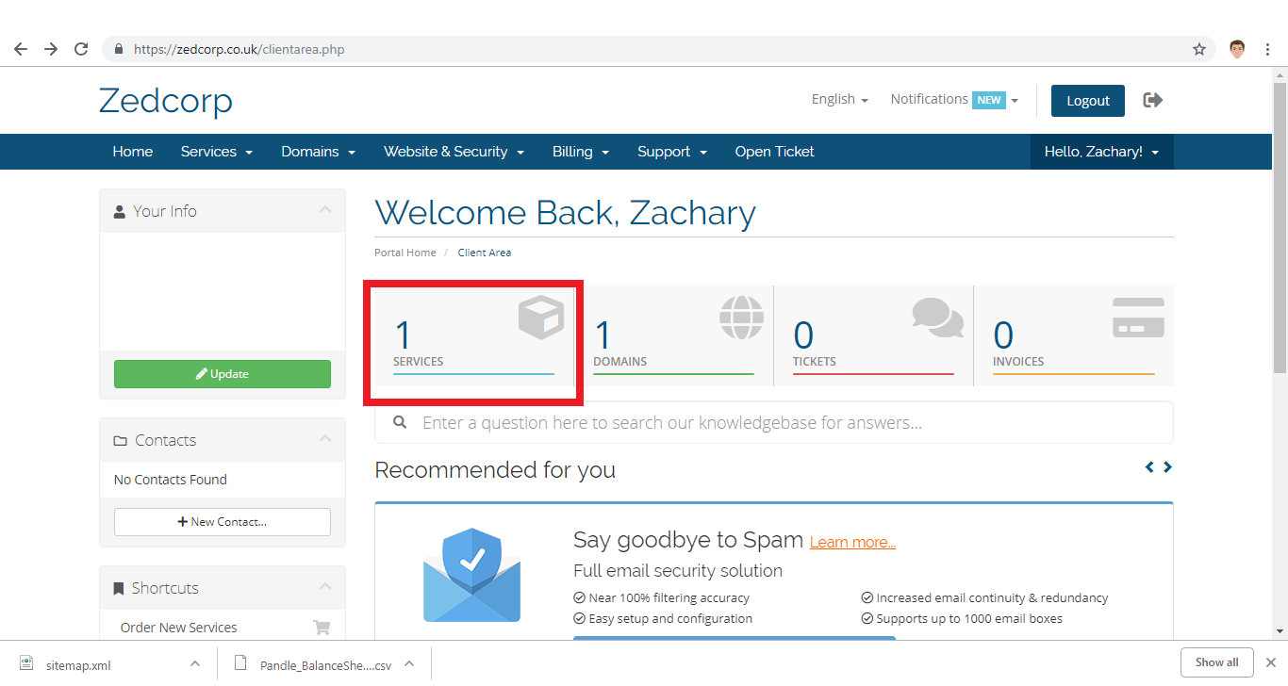Viewport: 1288px width, 686px height.
Task: Click the No Contacts Found text
Action: [x=171, y=480]
